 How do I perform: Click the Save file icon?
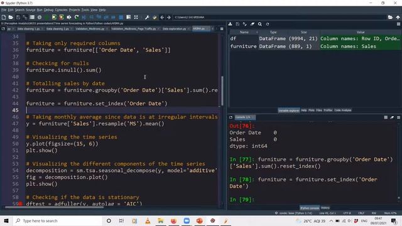click(18, 17)
